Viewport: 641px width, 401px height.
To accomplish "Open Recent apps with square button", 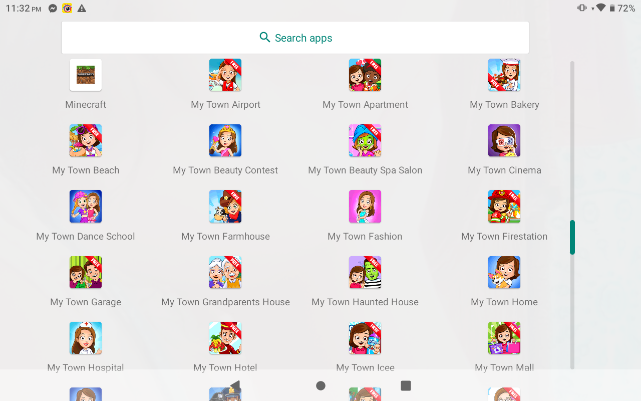I will 406,385.
